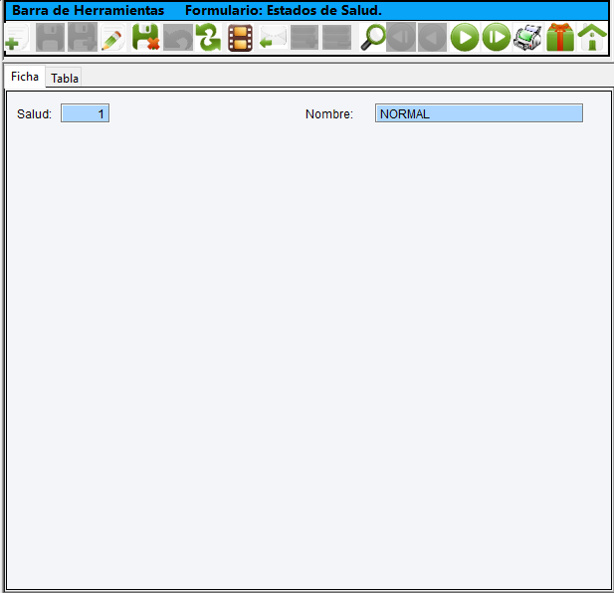This screenshot has height=593, width=614.
Task: Click the disabled grey rows icon without plus
Action: [x=336, y=38]
